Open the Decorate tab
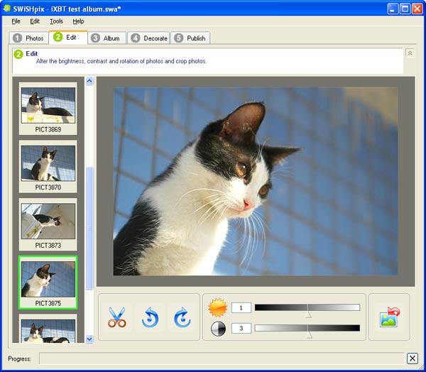Screen dimensions: 426x372 click(148, 38)
